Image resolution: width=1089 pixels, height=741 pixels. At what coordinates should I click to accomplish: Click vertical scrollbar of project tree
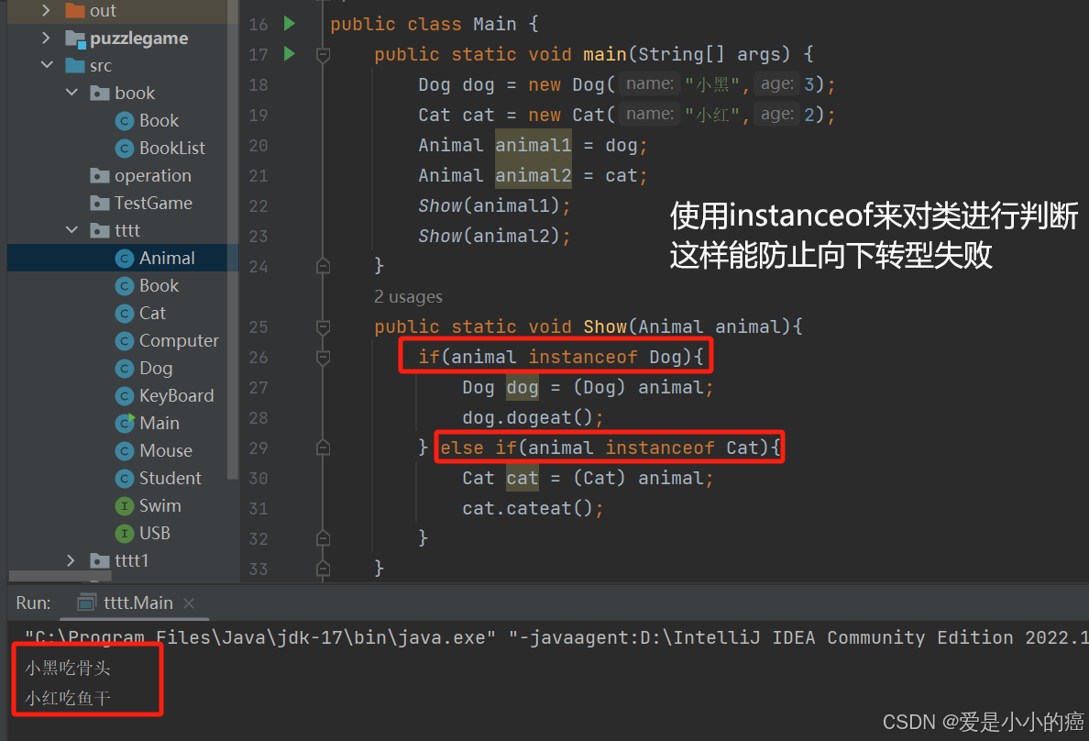(x=233, y=240)
